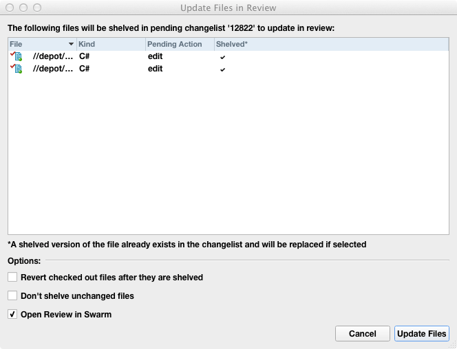Click the second row's C# kind cell
457x349 pixels.
click(85, 69)
